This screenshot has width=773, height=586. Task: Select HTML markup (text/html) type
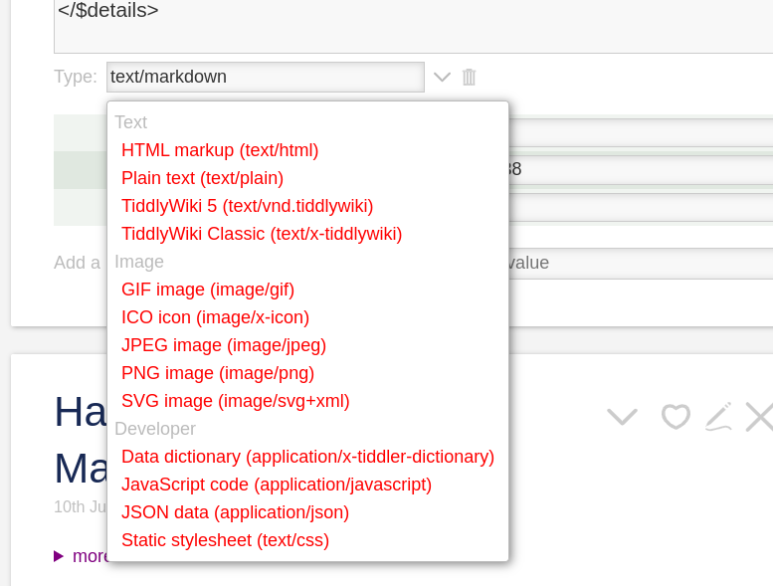(x=220, y=150)
